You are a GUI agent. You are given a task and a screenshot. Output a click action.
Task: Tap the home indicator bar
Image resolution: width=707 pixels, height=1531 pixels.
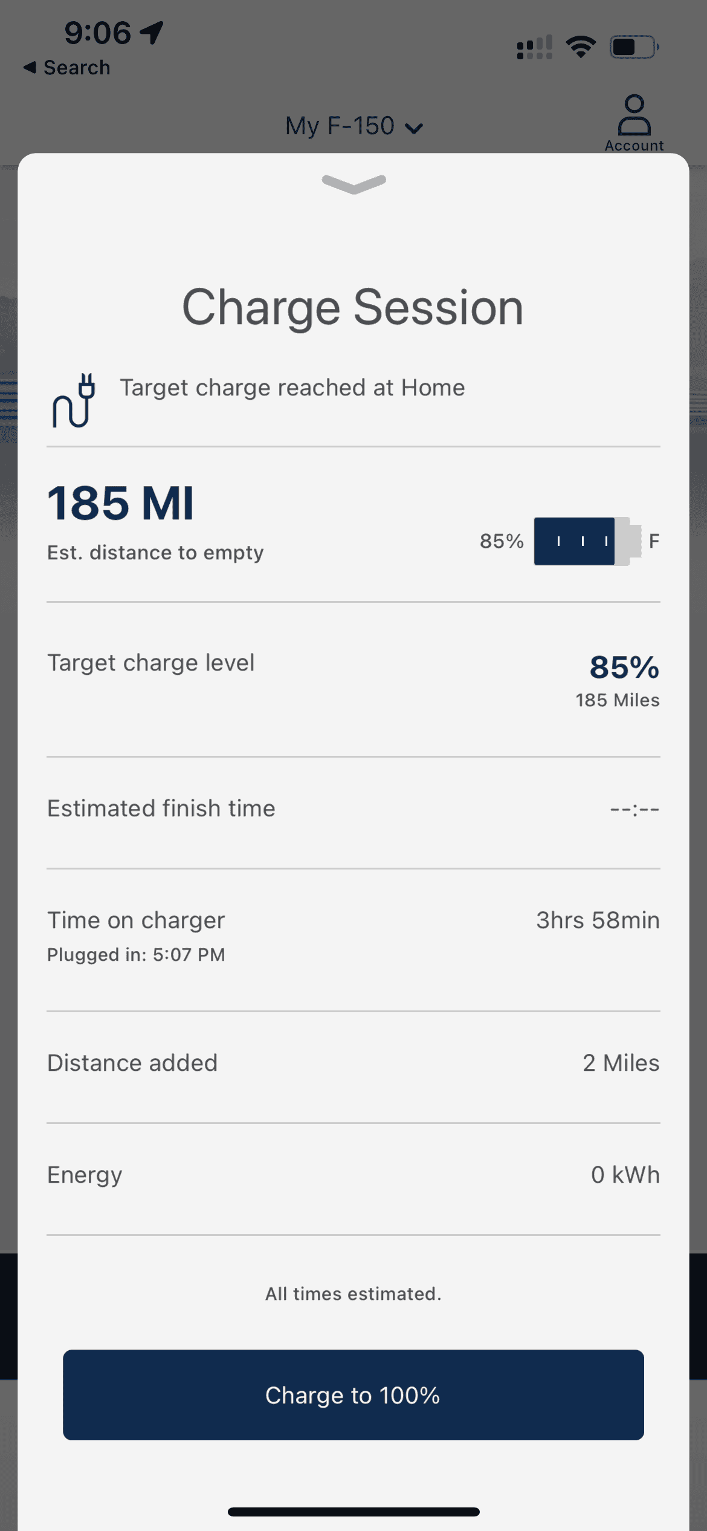pyautogui.click(x=353, y=1512)
